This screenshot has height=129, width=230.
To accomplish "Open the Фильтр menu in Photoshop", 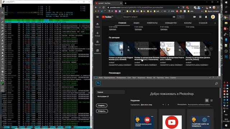I will 149,78.
